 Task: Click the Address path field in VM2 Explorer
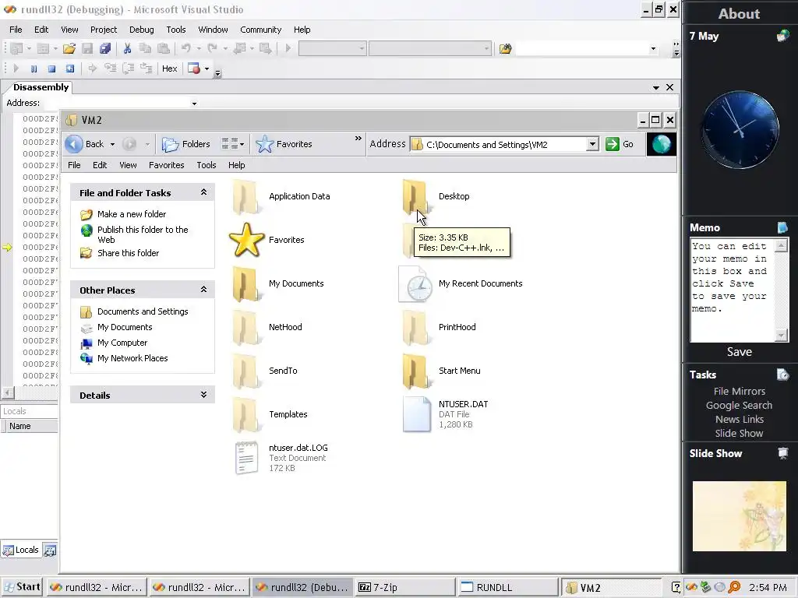point(499,144)
